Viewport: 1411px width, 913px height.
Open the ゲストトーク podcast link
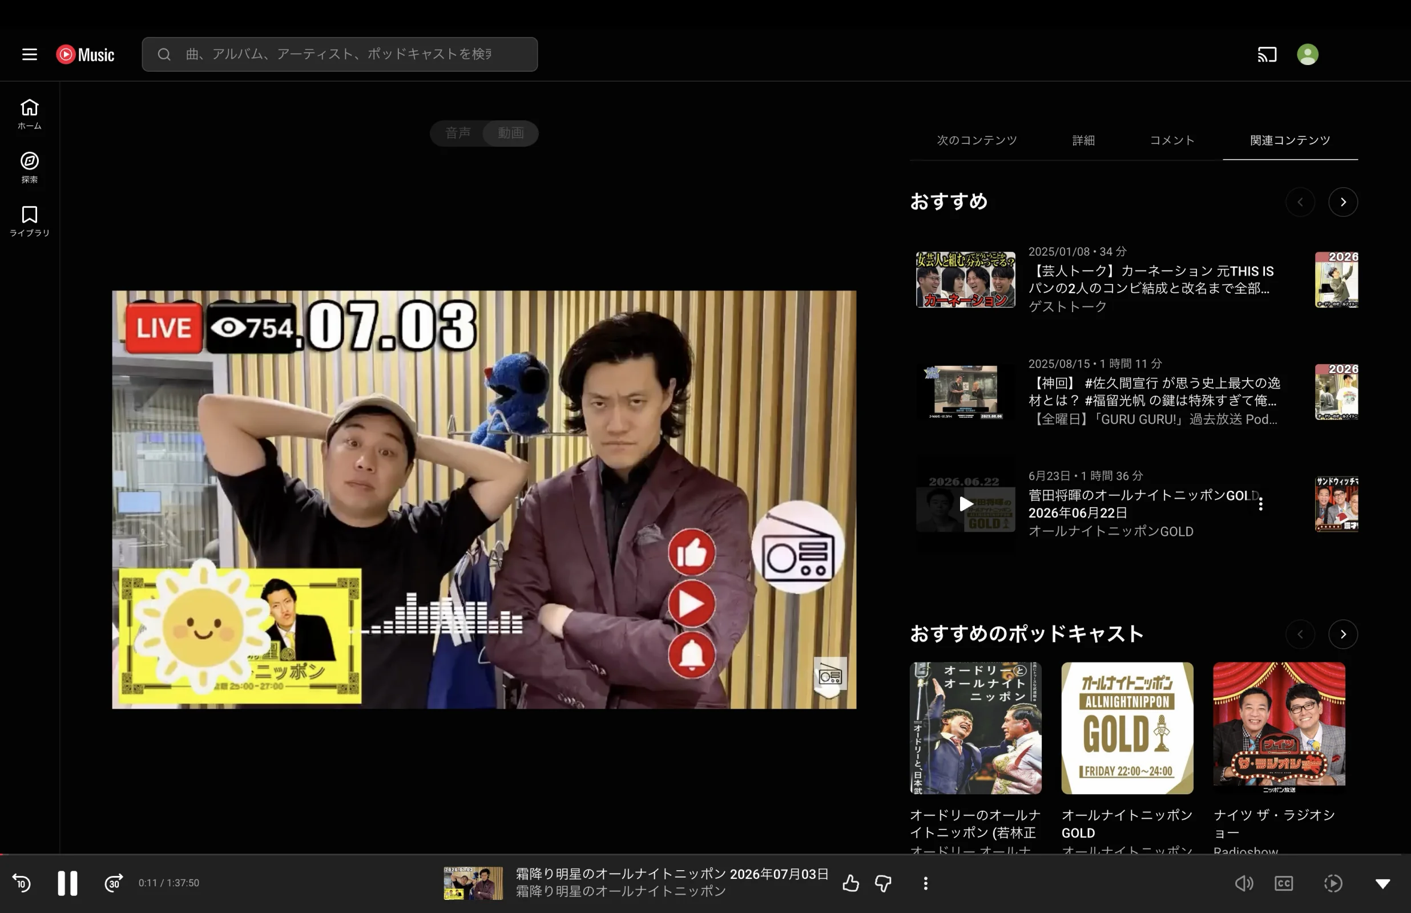pos(1067,306)
